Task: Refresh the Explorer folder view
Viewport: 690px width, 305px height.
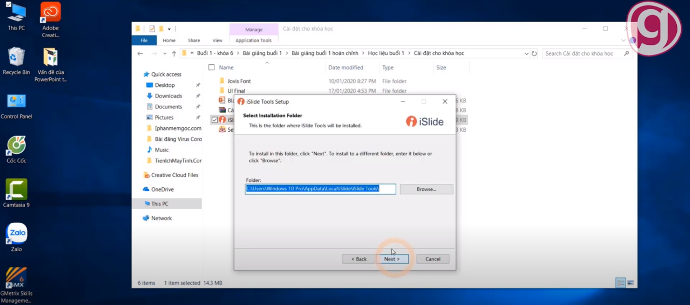Action: (534, 54)
